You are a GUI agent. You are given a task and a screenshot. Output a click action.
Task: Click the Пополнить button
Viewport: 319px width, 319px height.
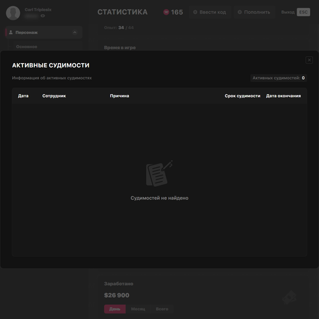point(254,12)
